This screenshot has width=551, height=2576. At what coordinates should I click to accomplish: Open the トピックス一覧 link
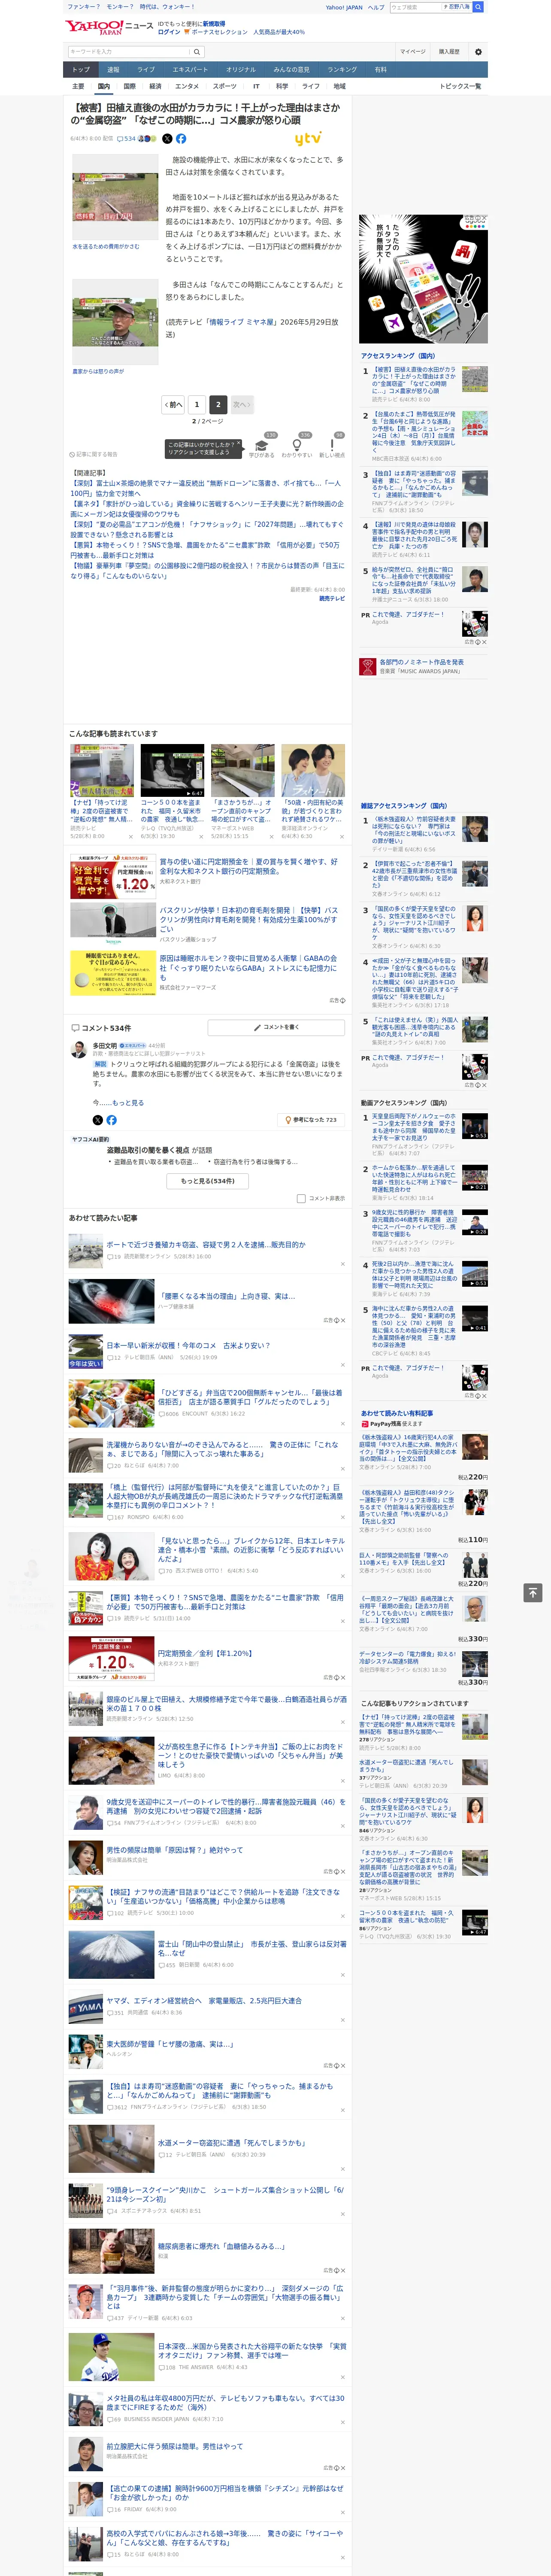tap(460, 86)
